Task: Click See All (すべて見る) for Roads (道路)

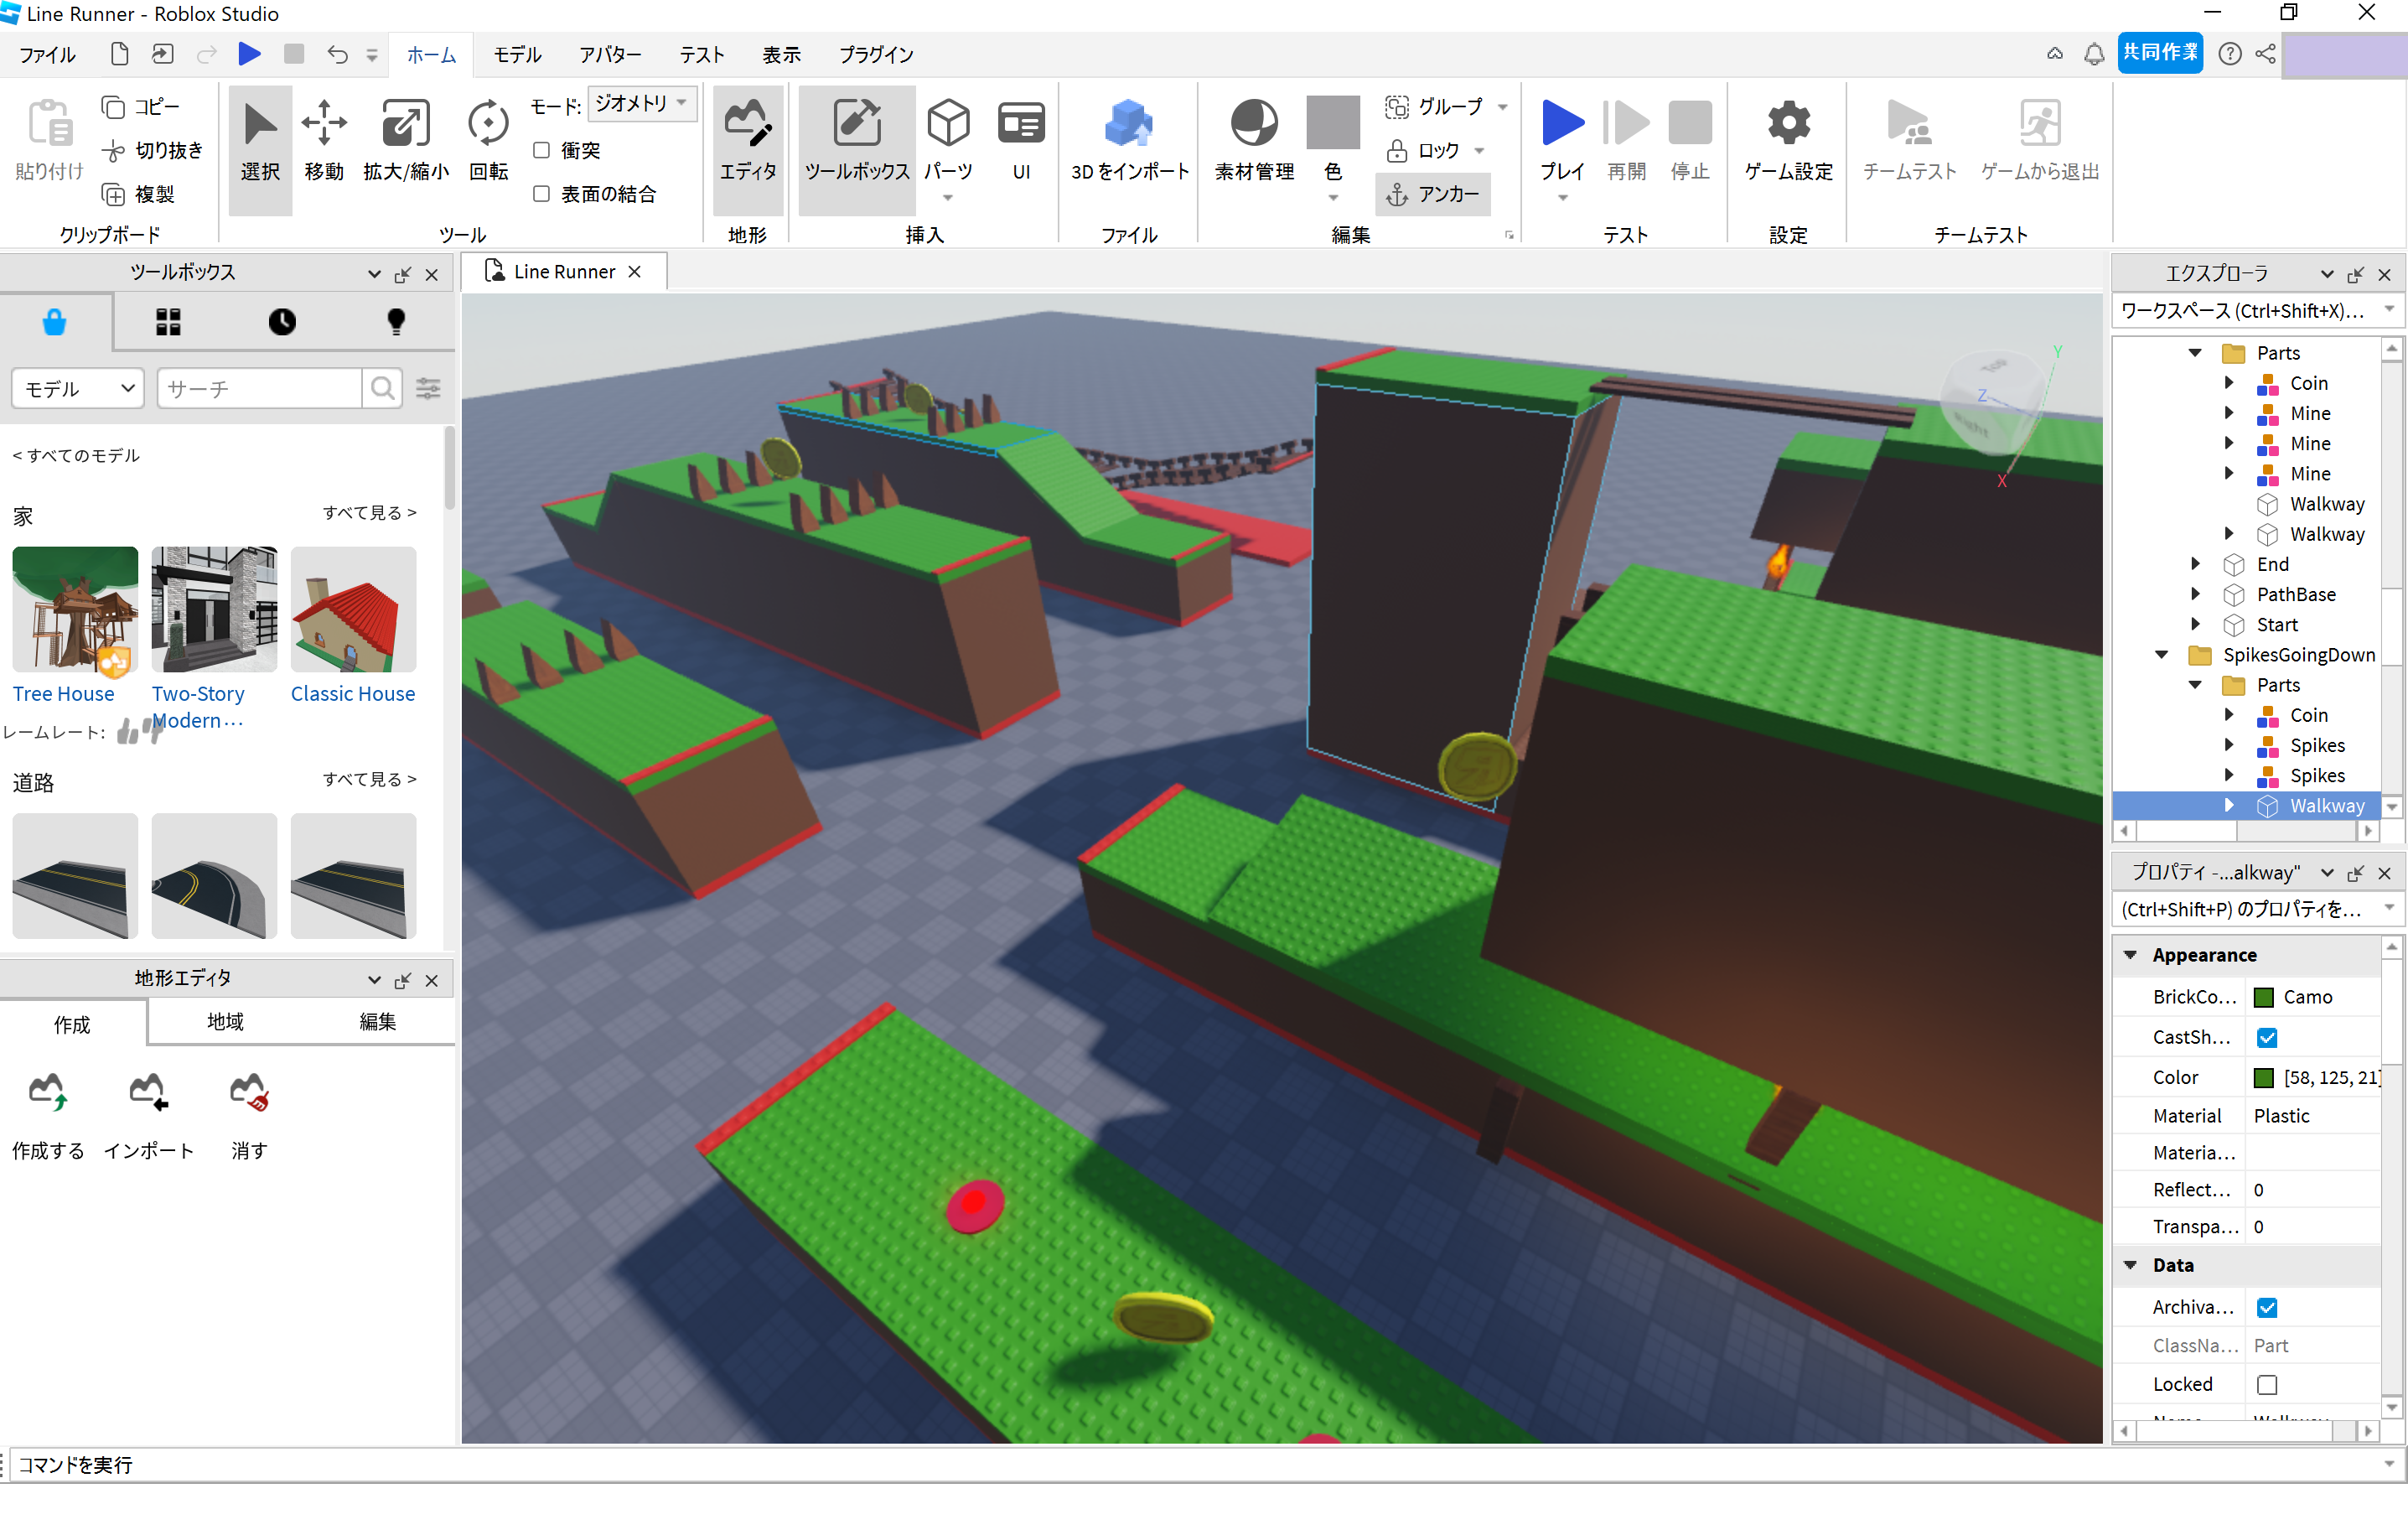Action: [x=369, y=779]
